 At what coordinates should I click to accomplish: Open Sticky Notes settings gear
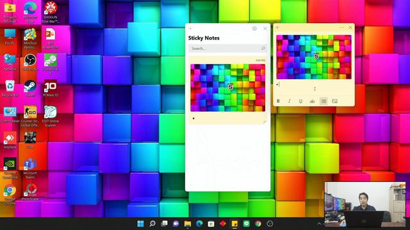[x=254, y=28]
